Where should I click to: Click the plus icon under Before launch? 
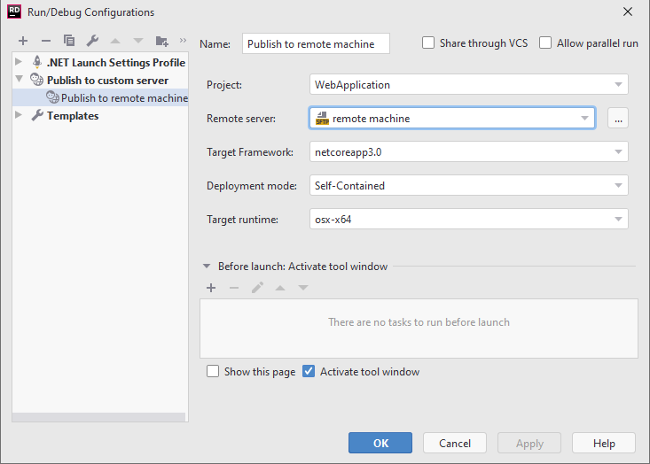pyautogui.click(x=211, y=288)
